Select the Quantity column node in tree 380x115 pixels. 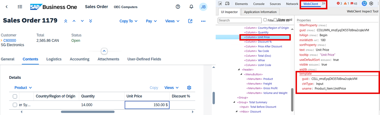click(x=256, y=32)
